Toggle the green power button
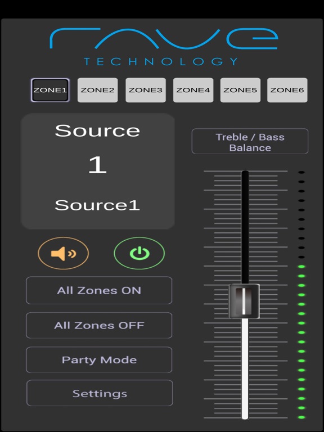324x432 pixels. click(139, 253)
